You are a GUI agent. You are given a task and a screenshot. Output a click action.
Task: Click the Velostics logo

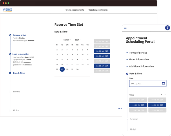click(7, 10)
